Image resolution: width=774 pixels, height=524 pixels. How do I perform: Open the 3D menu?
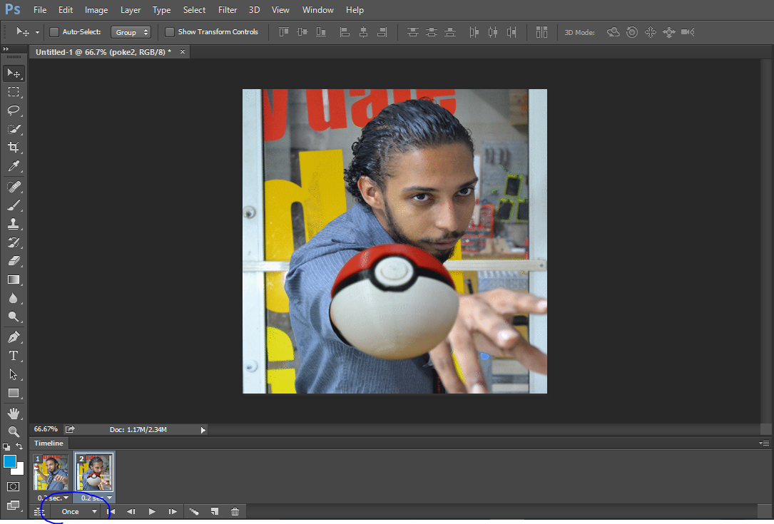(x=254, y=10)
